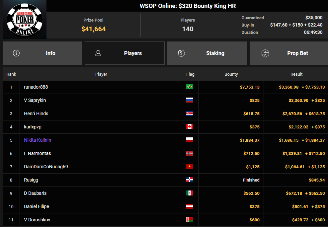Switch to the Staking tab
The width and height of the screenshot is (328, 227).
point(207,53)
